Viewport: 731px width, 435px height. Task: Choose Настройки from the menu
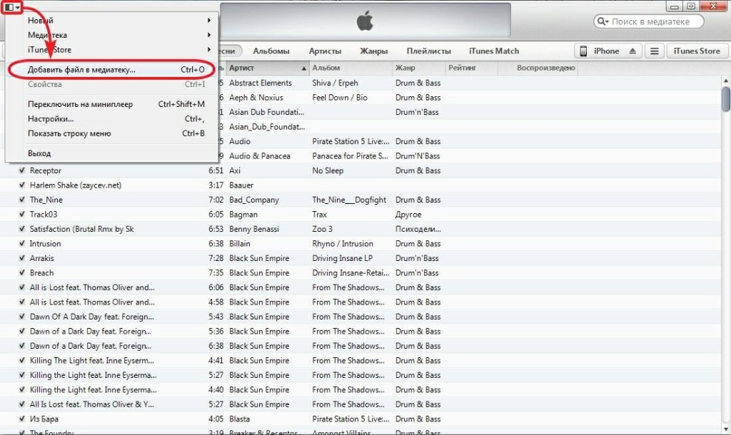pos(51,119)
